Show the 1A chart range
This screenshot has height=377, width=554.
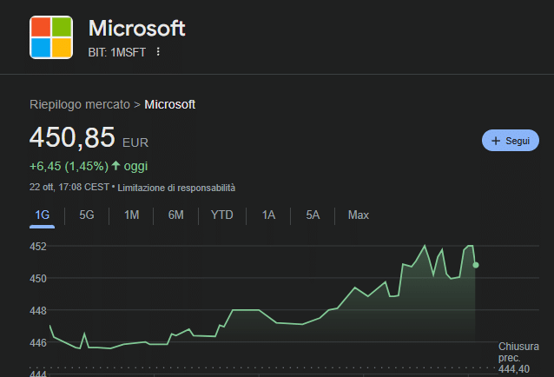pyautogui.click(x=268, y=215)
